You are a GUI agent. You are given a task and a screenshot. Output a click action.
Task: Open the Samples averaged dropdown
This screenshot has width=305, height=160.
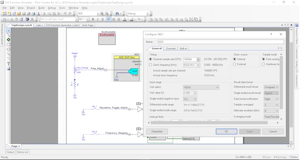click(x=271, y=105)
